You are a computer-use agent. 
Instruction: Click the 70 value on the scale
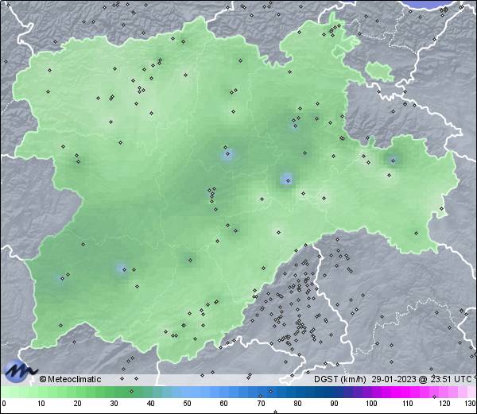[261, 404]
